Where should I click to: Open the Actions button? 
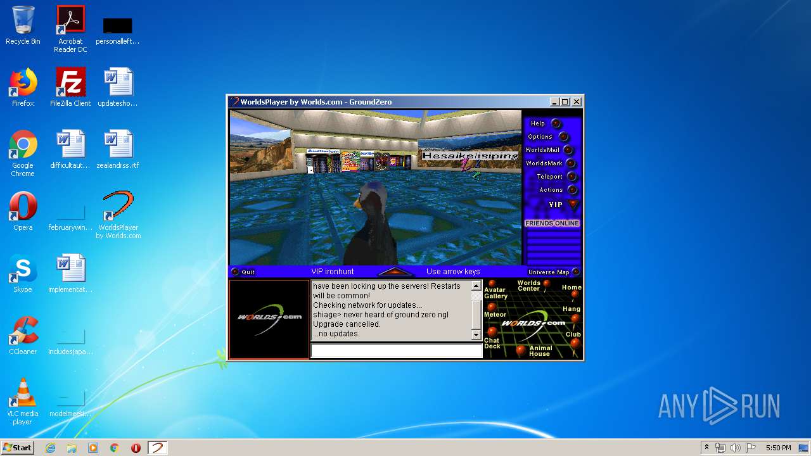[x=558, y=190]
